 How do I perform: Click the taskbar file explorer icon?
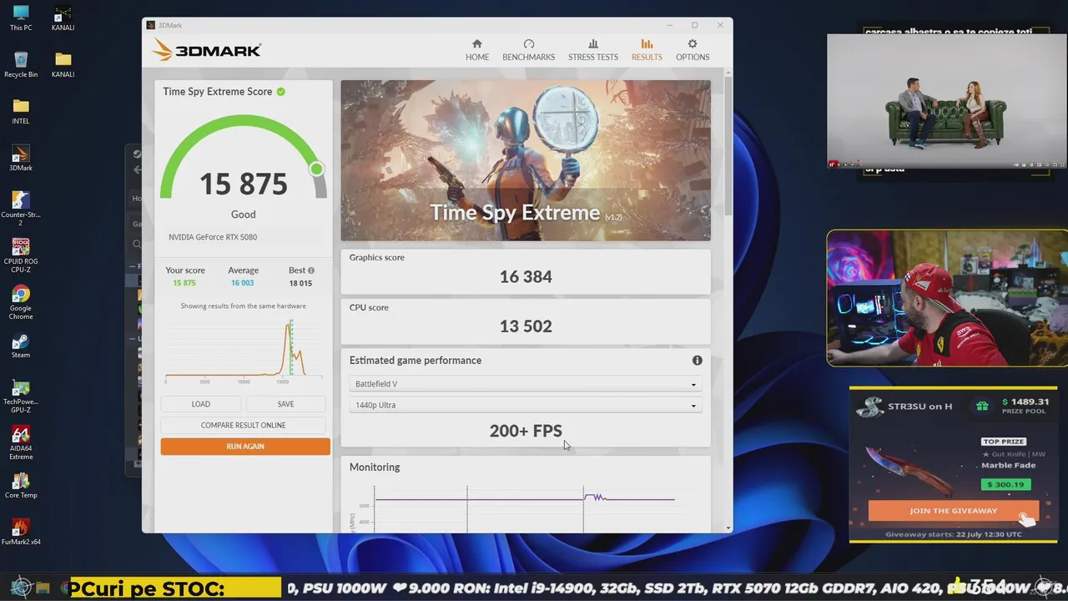pyautogui.click(x=43, y=588)
